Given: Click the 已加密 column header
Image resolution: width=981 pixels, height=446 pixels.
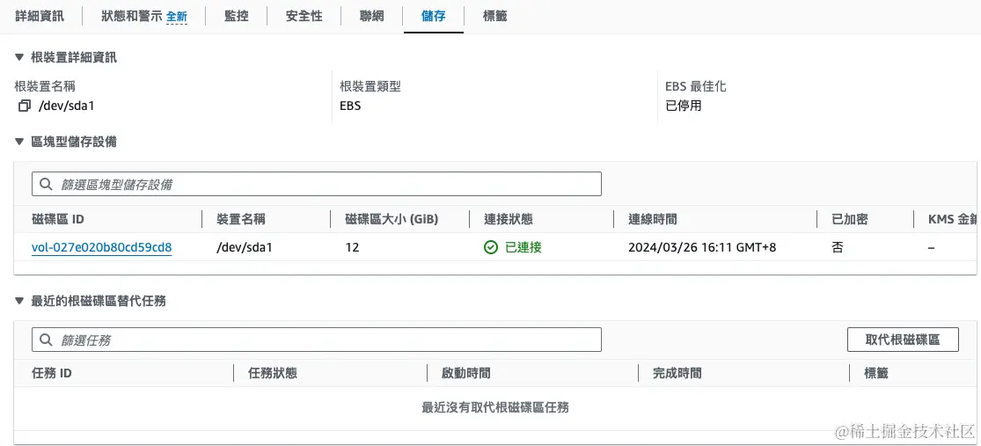Looking at the screenshot, I should pyautogui.click(x=850, y=220).
